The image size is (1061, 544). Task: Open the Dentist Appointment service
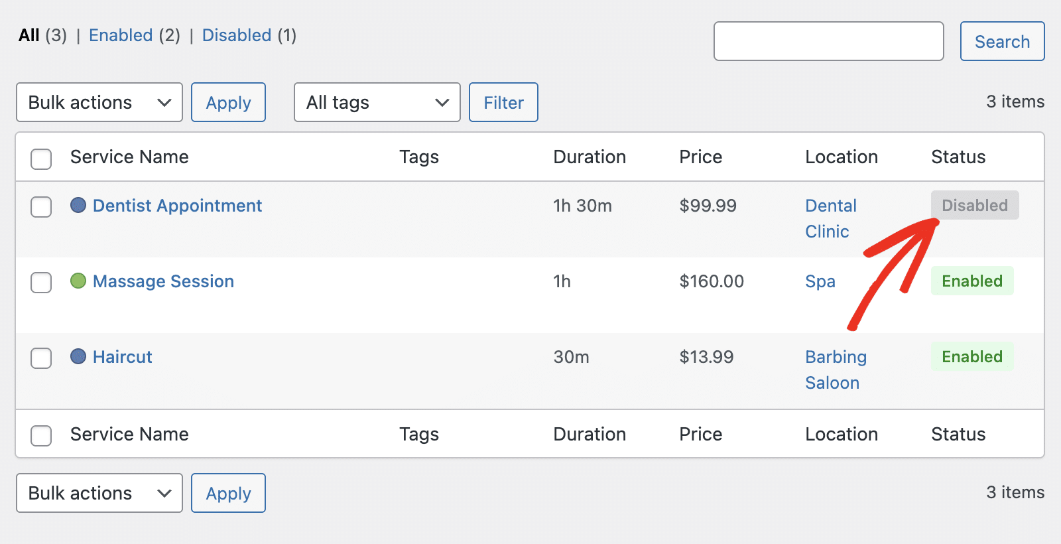tap(177, 206)
